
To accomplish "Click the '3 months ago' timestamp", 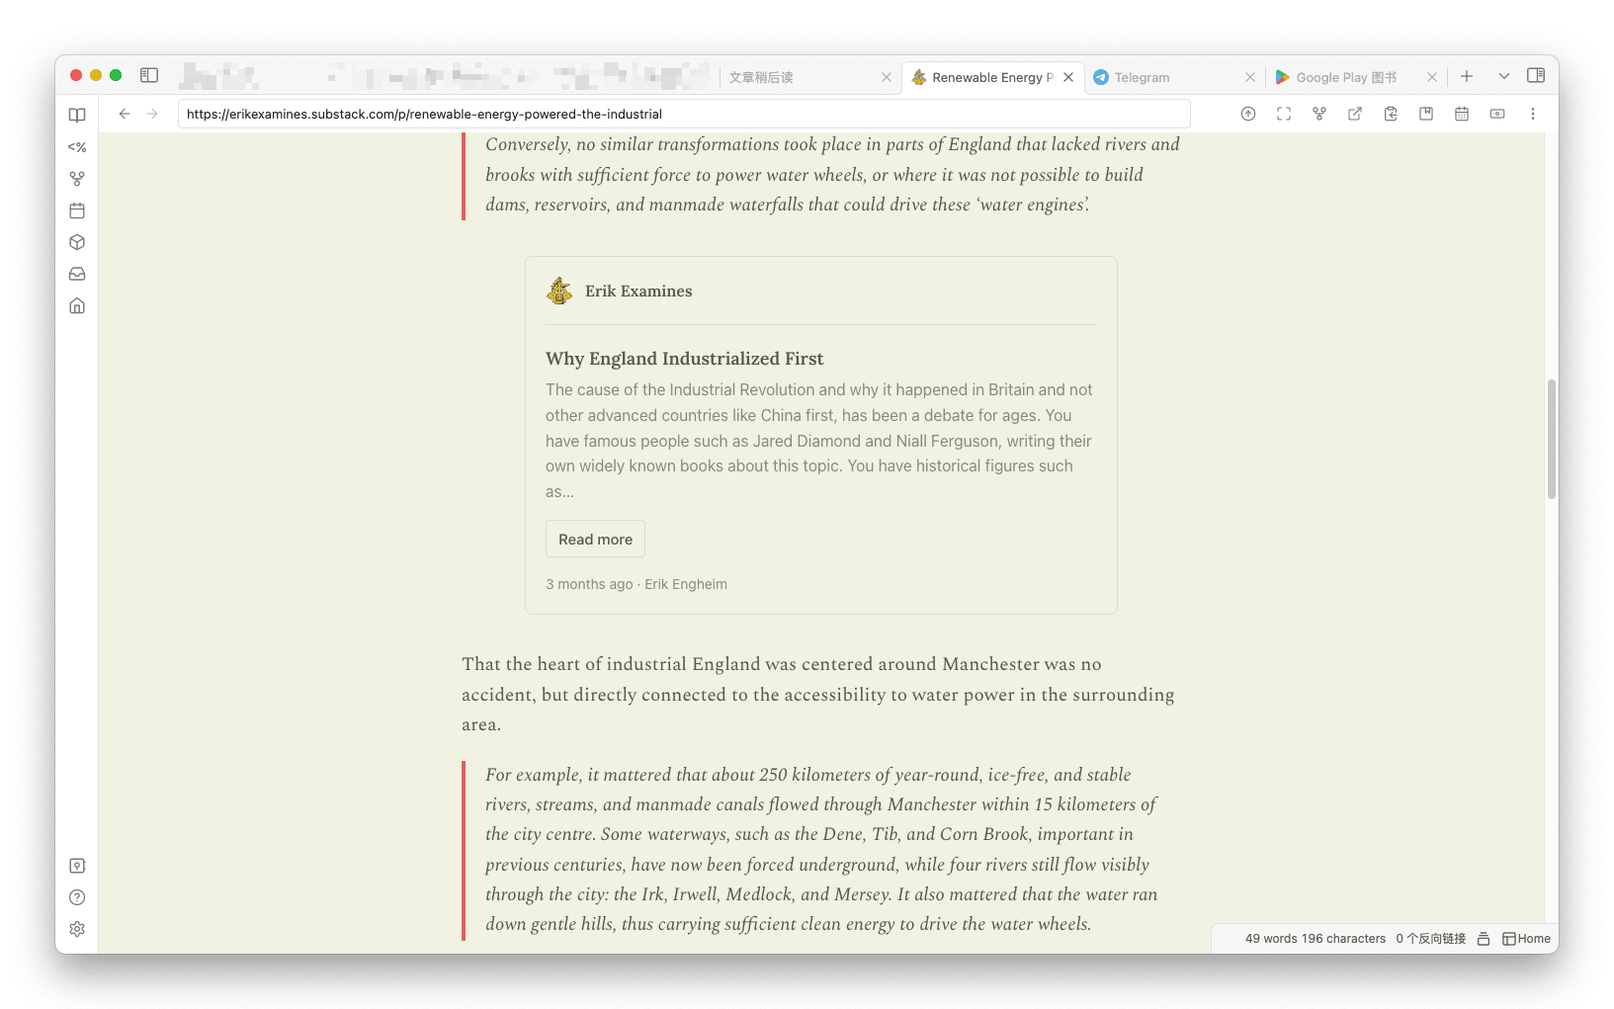I will pyautogui.click(x=589, y=584).
